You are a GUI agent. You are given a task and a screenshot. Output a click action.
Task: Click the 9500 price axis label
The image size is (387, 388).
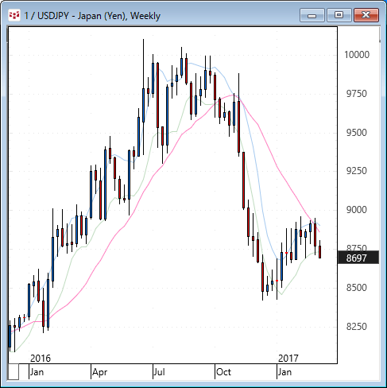click(357, 133)
